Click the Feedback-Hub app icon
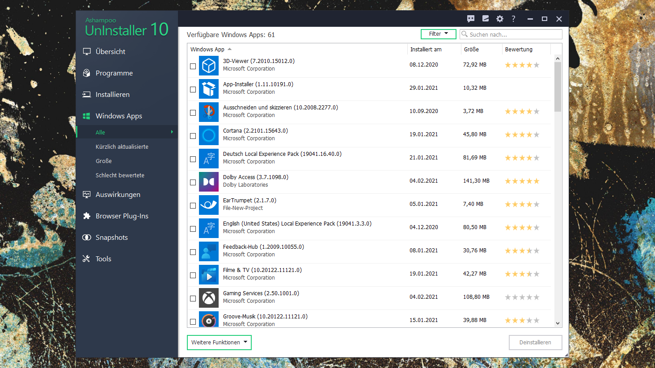The height and width of the screenshot is (368, 655). click(x=209, y=251)
